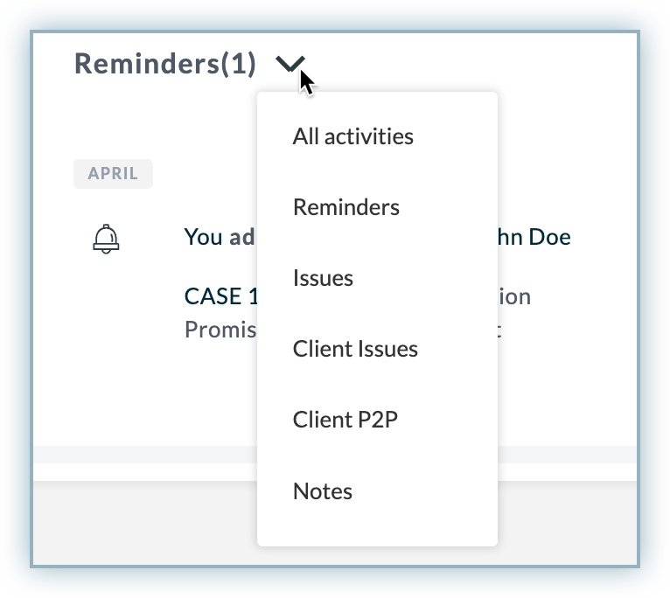Click the APRIL month badge
670x598 pixels.
coord(113,174)
